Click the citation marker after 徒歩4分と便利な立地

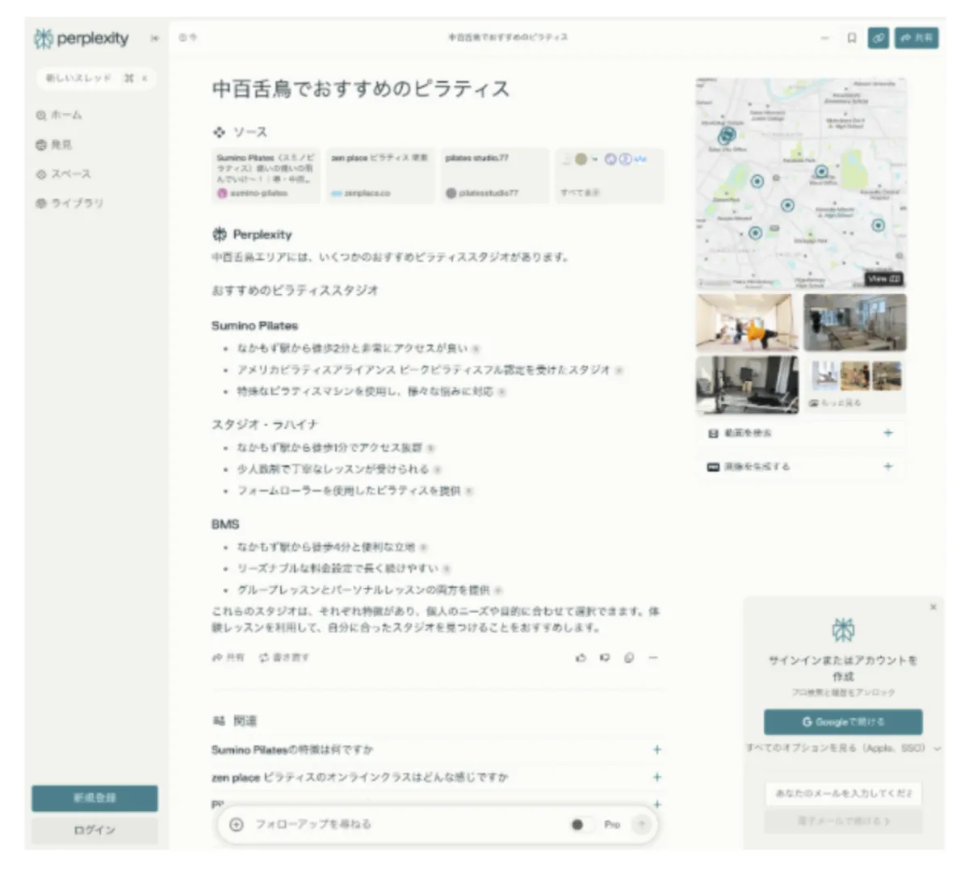[424, 548]
